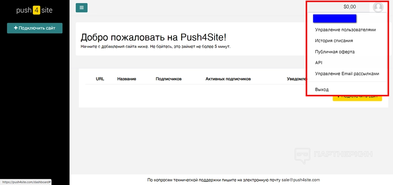Click the teal Подключить сайт sidebar button
Viewport: 393px width, 185px height.
coord(35,28)
